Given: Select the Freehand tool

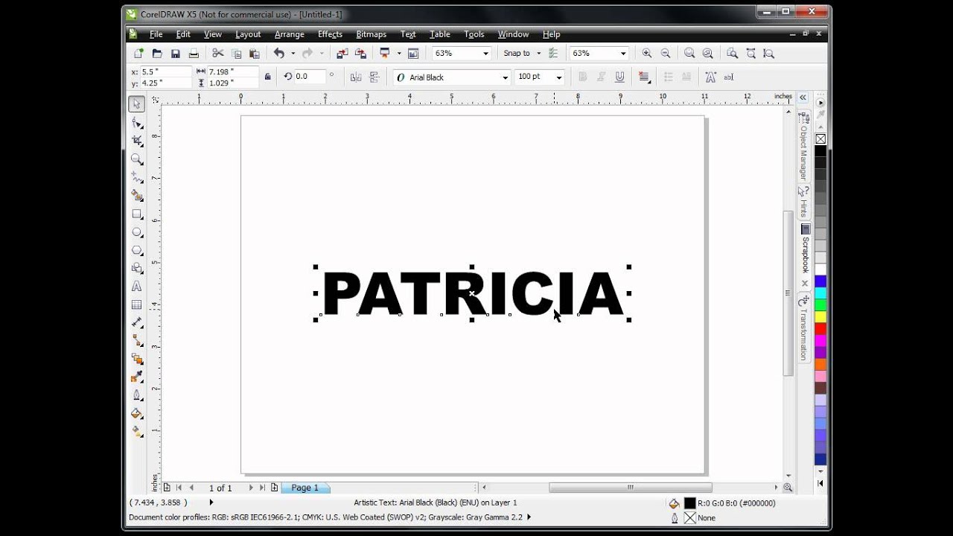Looking at the screenshot, I should [137, 177].
